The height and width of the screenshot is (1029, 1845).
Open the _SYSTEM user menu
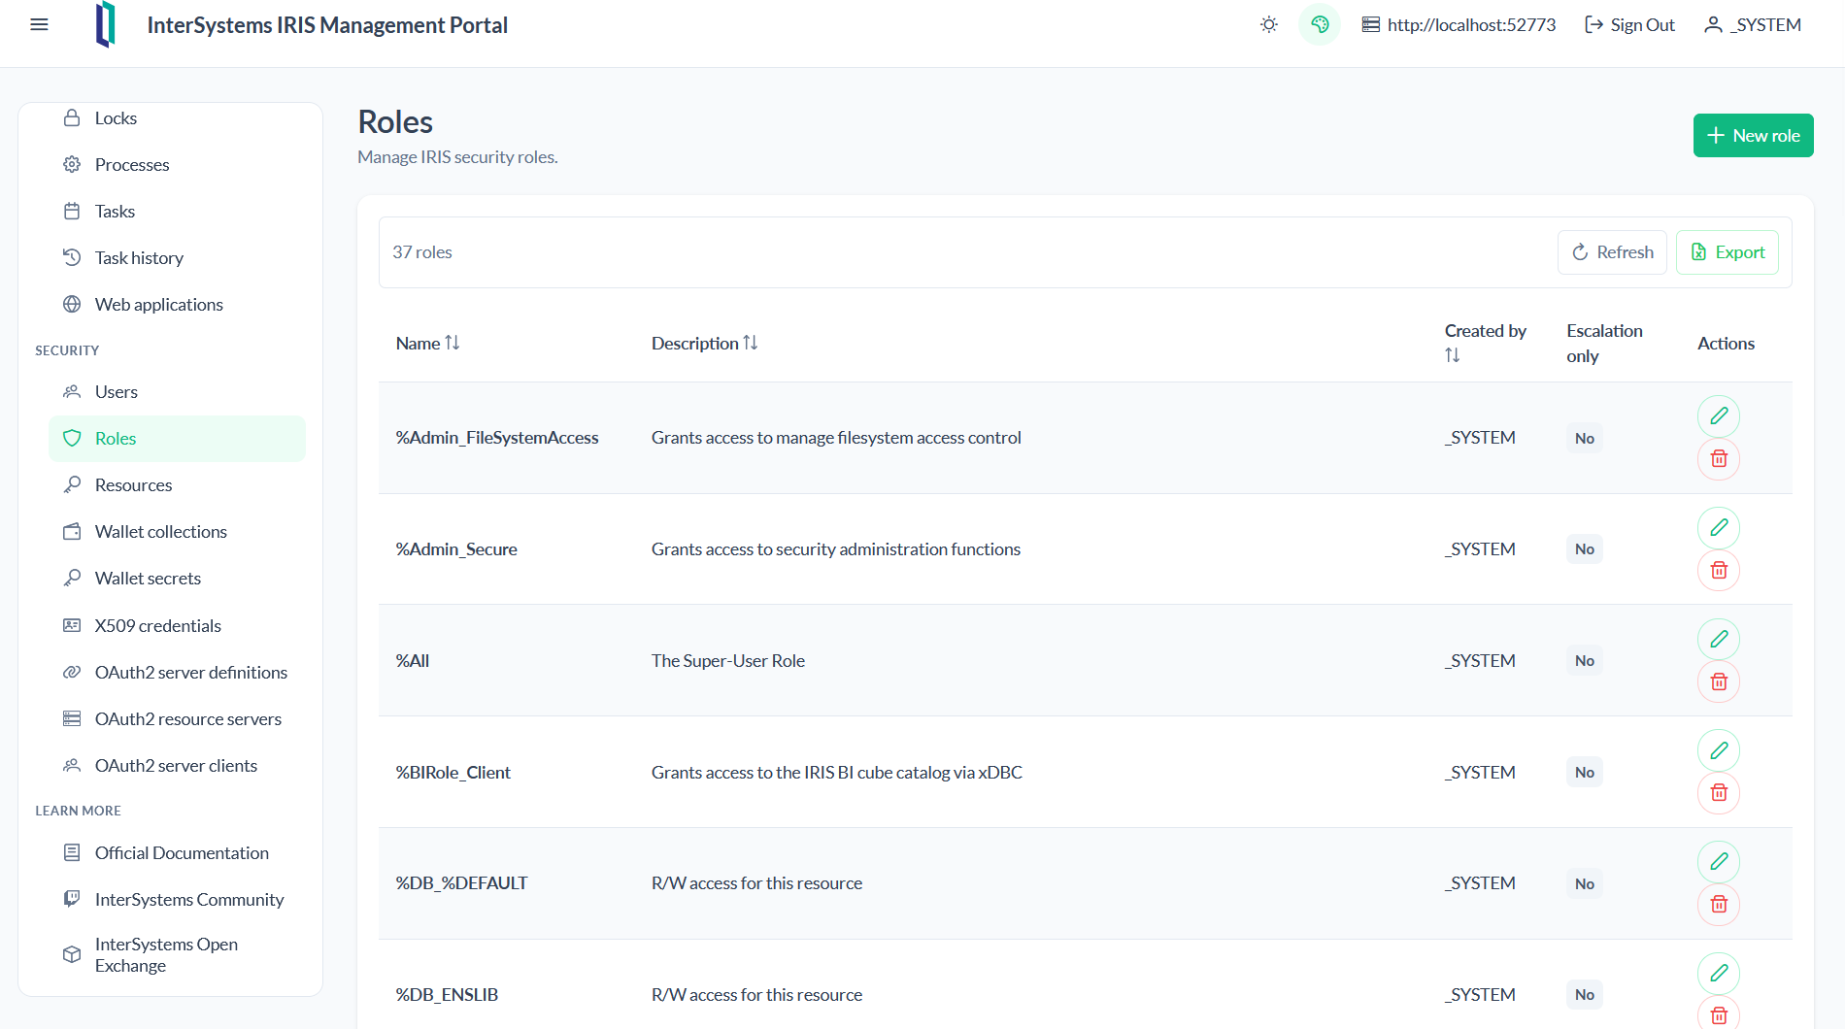[x=1753, y=24]
